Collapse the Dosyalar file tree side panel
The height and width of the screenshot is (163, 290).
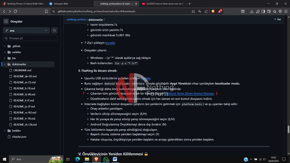pos(6,21)
